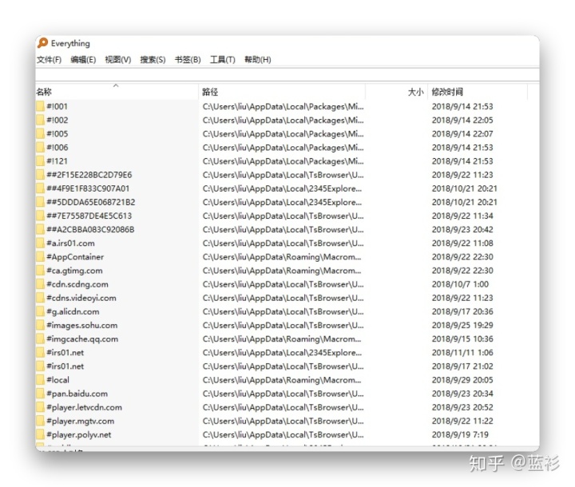
Task: Click modified time 2018/11/11 1:06
Action: click(462, 352)
